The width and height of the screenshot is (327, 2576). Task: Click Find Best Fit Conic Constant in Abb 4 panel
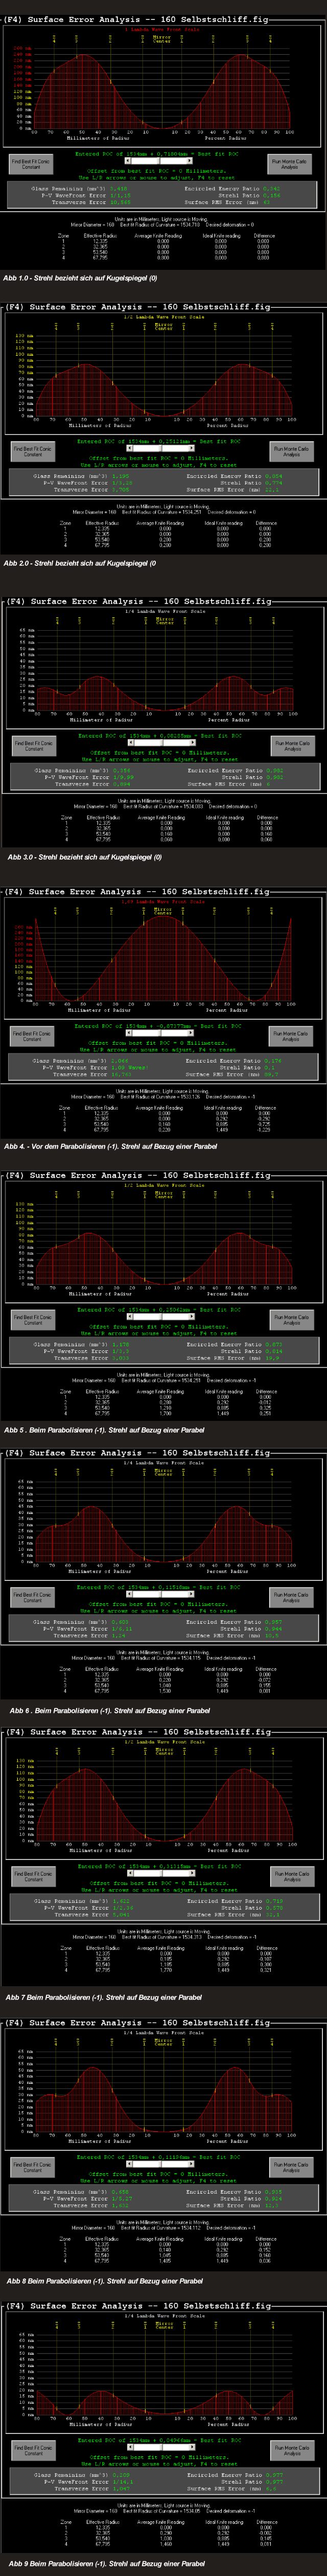pos(33,1036)
